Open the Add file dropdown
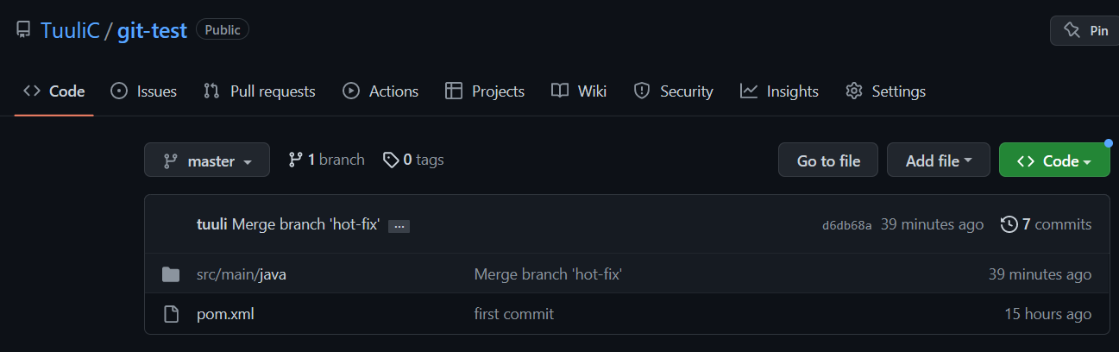The height and width of the screenshot is (352, 1119). (938, 160)
